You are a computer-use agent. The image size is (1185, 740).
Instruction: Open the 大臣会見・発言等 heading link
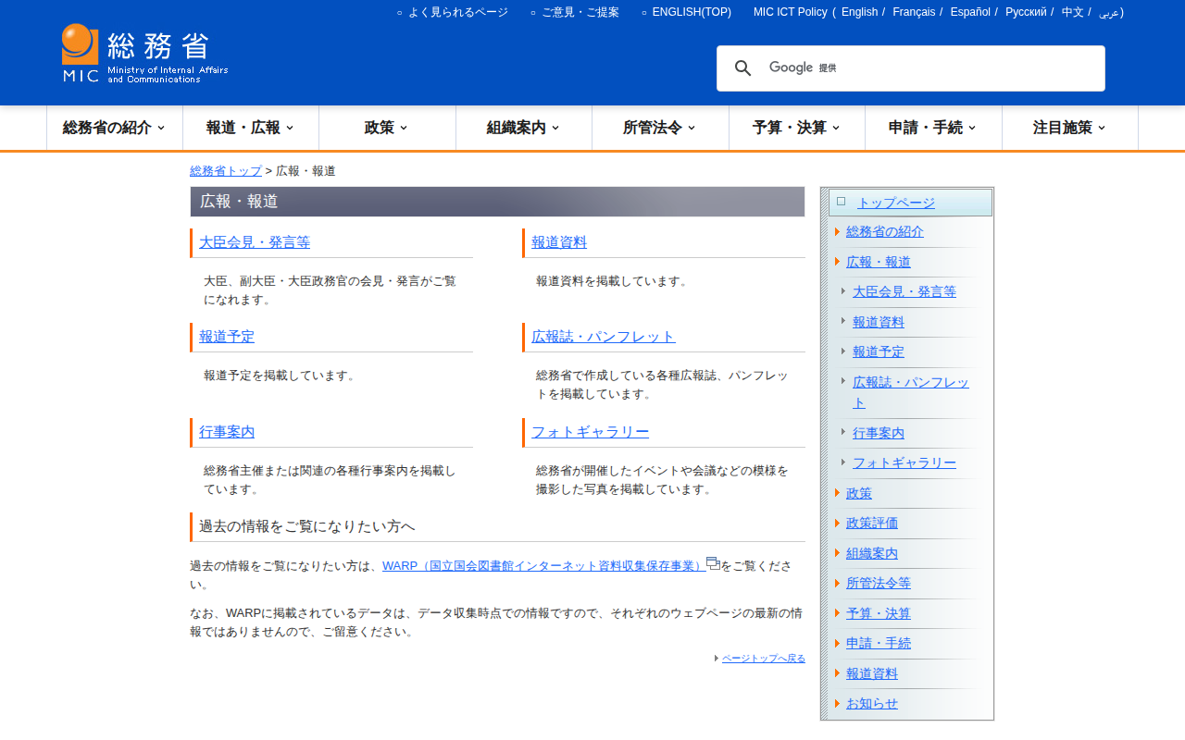255,242
